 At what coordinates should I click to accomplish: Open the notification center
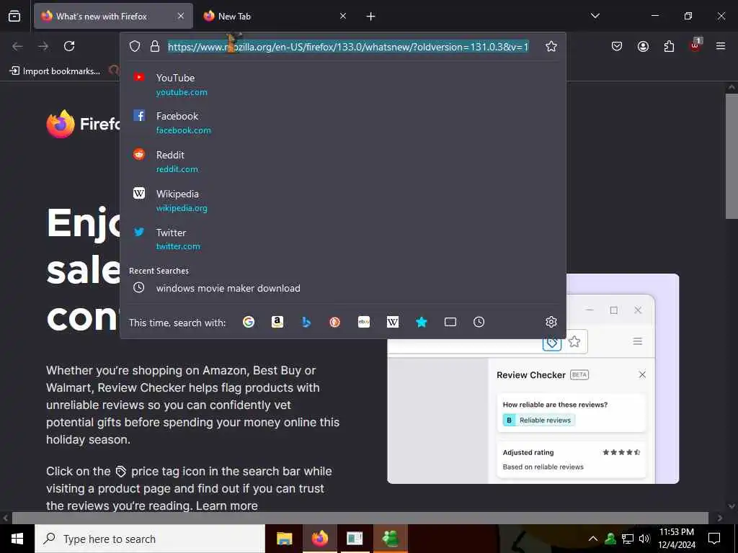pos(714,539)
